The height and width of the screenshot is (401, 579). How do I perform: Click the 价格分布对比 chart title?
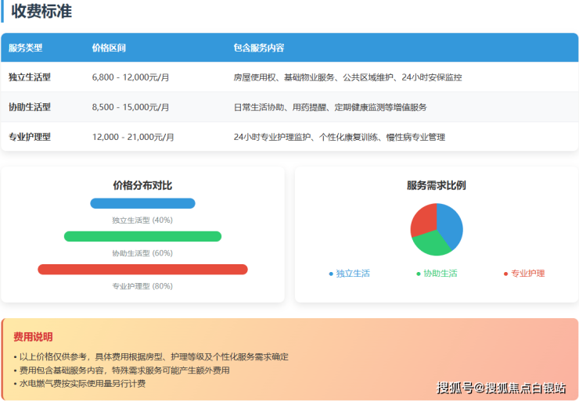tap(142, 185)
